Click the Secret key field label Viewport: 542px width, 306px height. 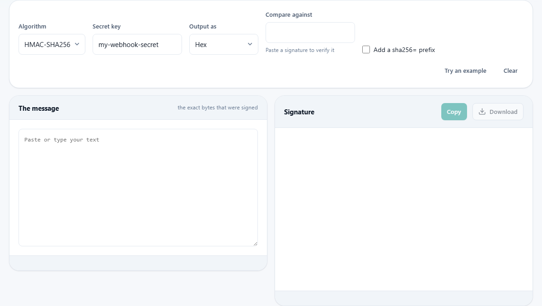click(x=107, y=26)
